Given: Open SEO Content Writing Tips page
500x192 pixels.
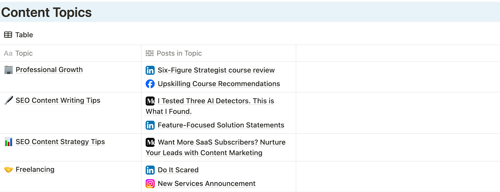Looking at the screenshot, I should click(58, 100).
